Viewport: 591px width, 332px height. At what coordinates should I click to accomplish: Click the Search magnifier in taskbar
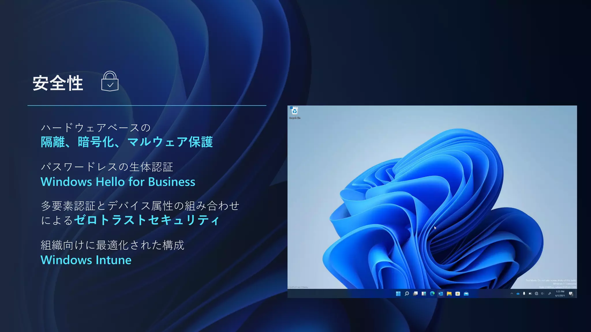pos(407,294)
